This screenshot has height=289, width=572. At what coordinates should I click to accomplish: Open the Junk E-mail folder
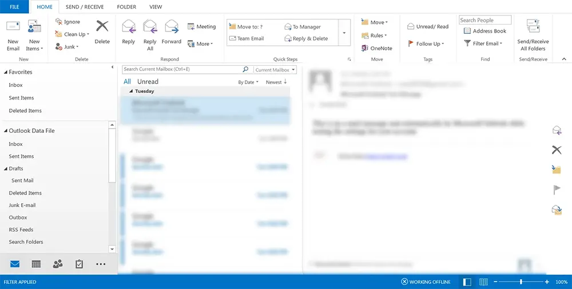tap(22, 205)
